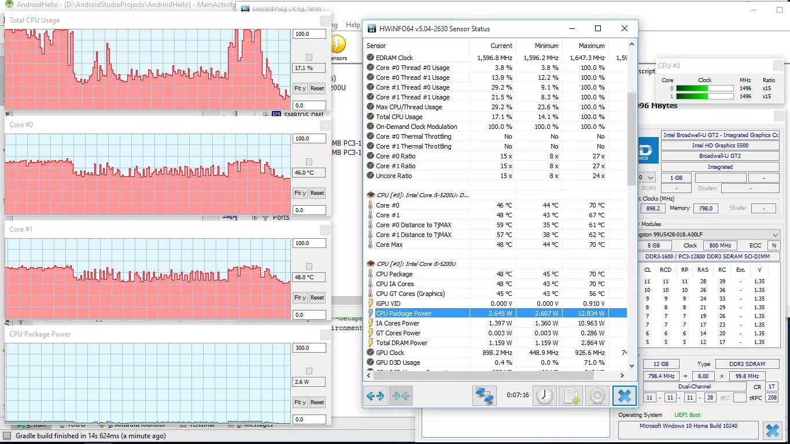Click the Uncore Ratio row icon

(371, 176)
